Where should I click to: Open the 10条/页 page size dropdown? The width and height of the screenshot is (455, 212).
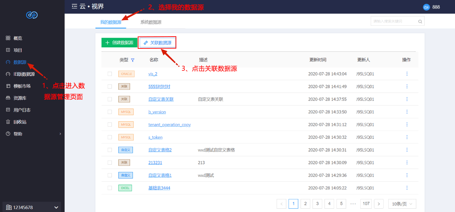coord(402,204)
